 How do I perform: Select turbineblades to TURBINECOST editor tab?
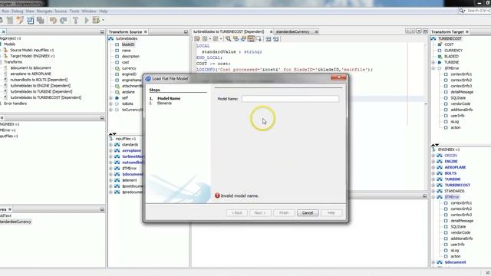click(x=229, y=32)
